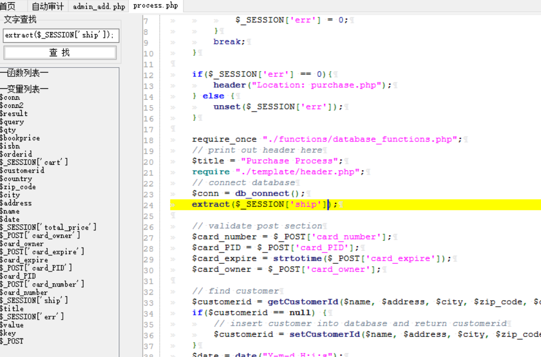The height and width of the screenshot is (357, 541).
Task: Select the process.php tab
Action: coord(155,6)
